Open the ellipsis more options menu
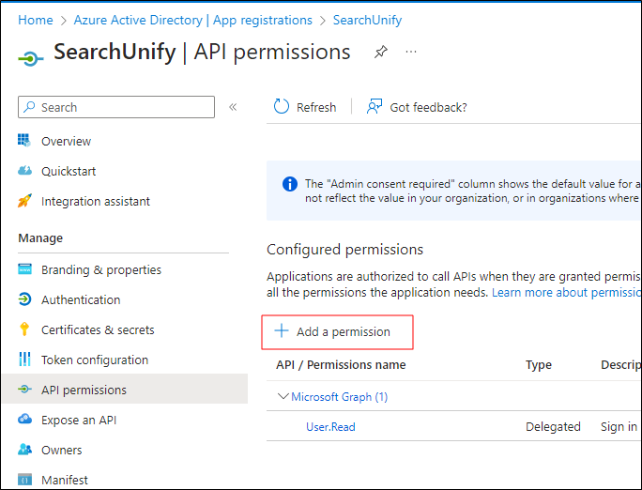 click(411, 53)
